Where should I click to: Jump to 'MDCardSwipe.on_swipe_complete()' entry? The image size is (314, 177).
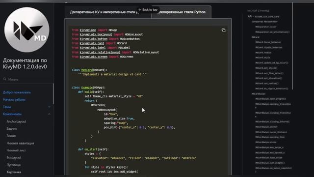[x=273, y=170]
